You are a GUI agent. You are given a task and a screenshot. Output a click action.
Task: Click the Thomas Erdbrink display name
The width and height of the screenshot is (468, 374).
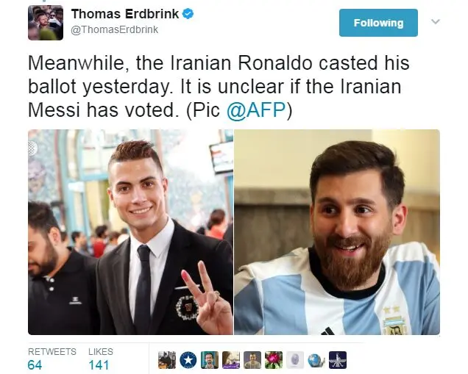point(125,14)
